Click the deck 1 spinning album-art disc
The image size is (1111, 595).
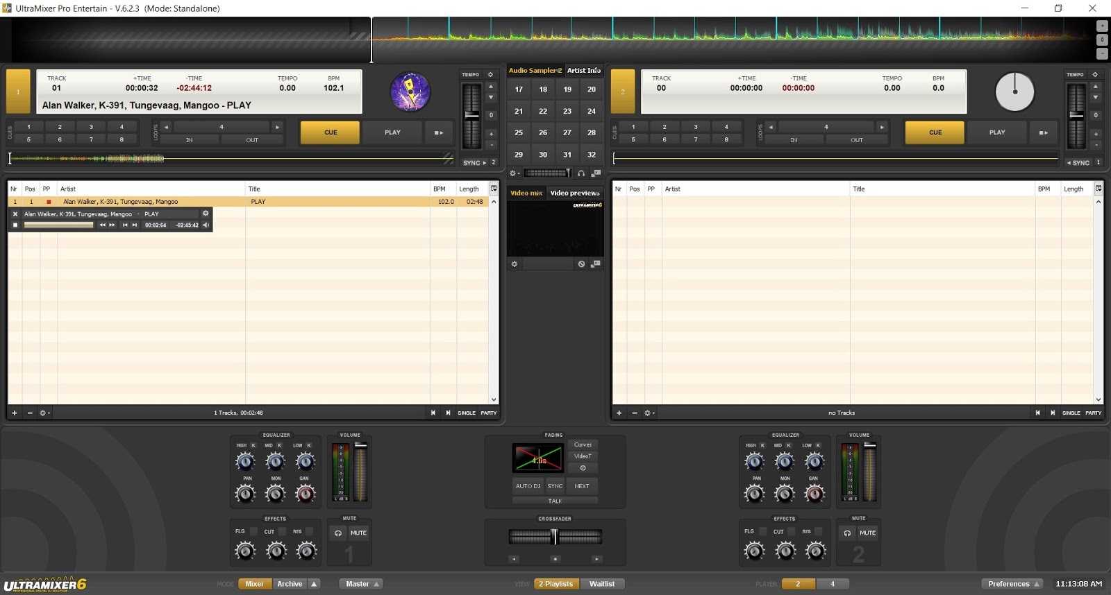pyautogui.click(x=410, y=92)
